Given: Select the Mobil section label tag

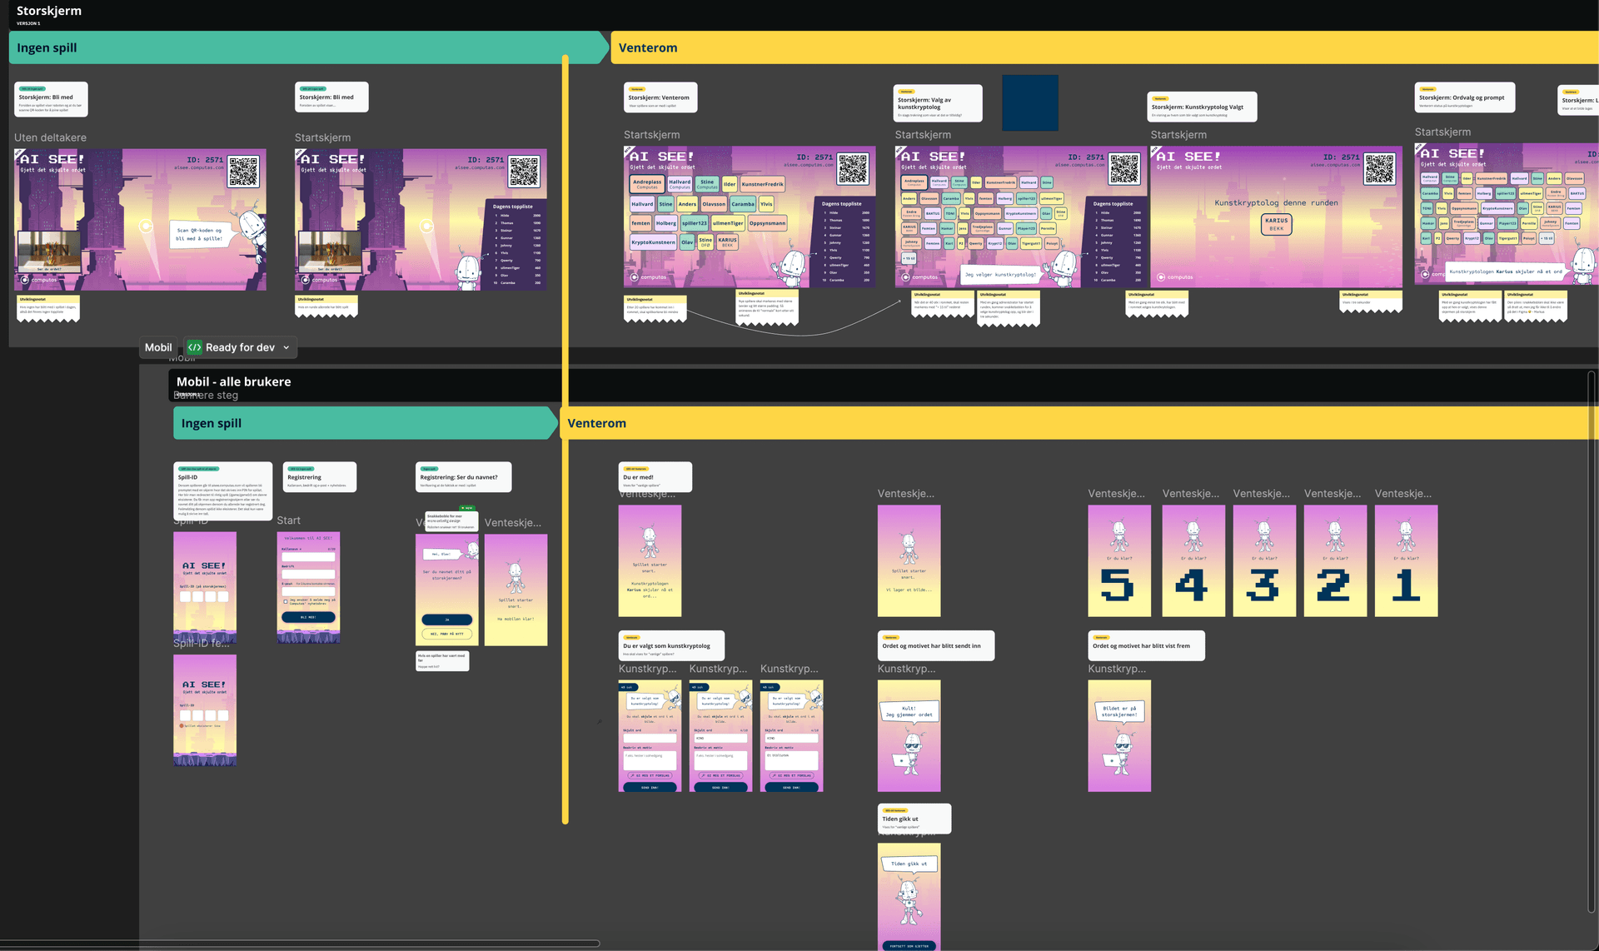Looking at the screenshot, I should coord(158,347).
